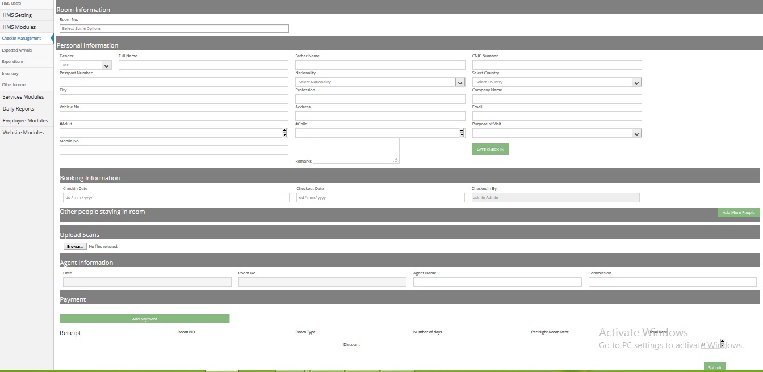Click the Add payment button
This screenshot has width=763, height=372.
(x=144, y=319)
